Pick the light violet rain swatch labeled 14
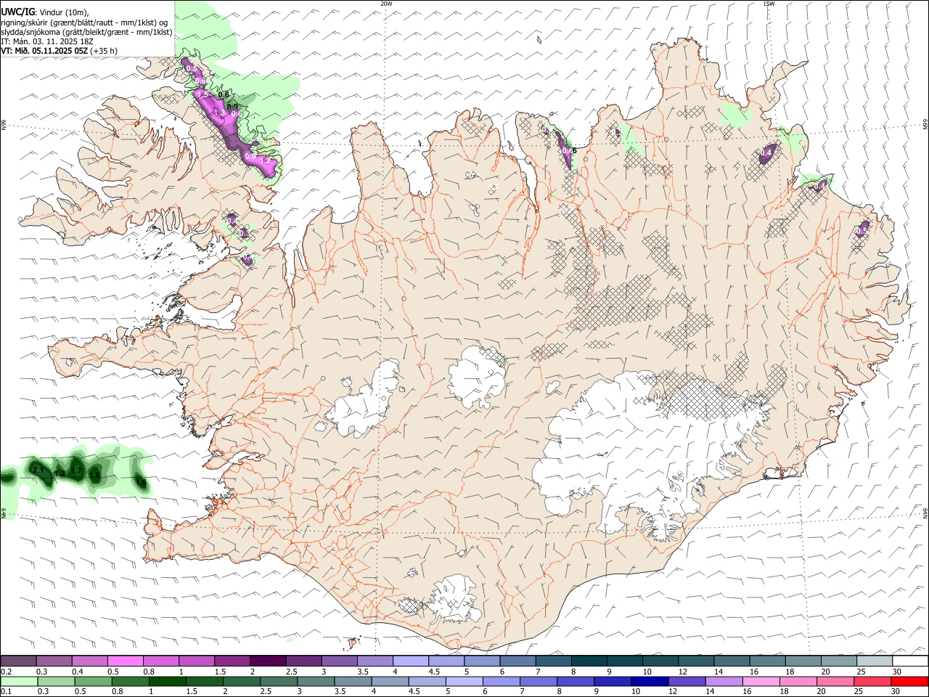Image resolution: width=929 pixels, height=697 pixels. pos(724,681)
